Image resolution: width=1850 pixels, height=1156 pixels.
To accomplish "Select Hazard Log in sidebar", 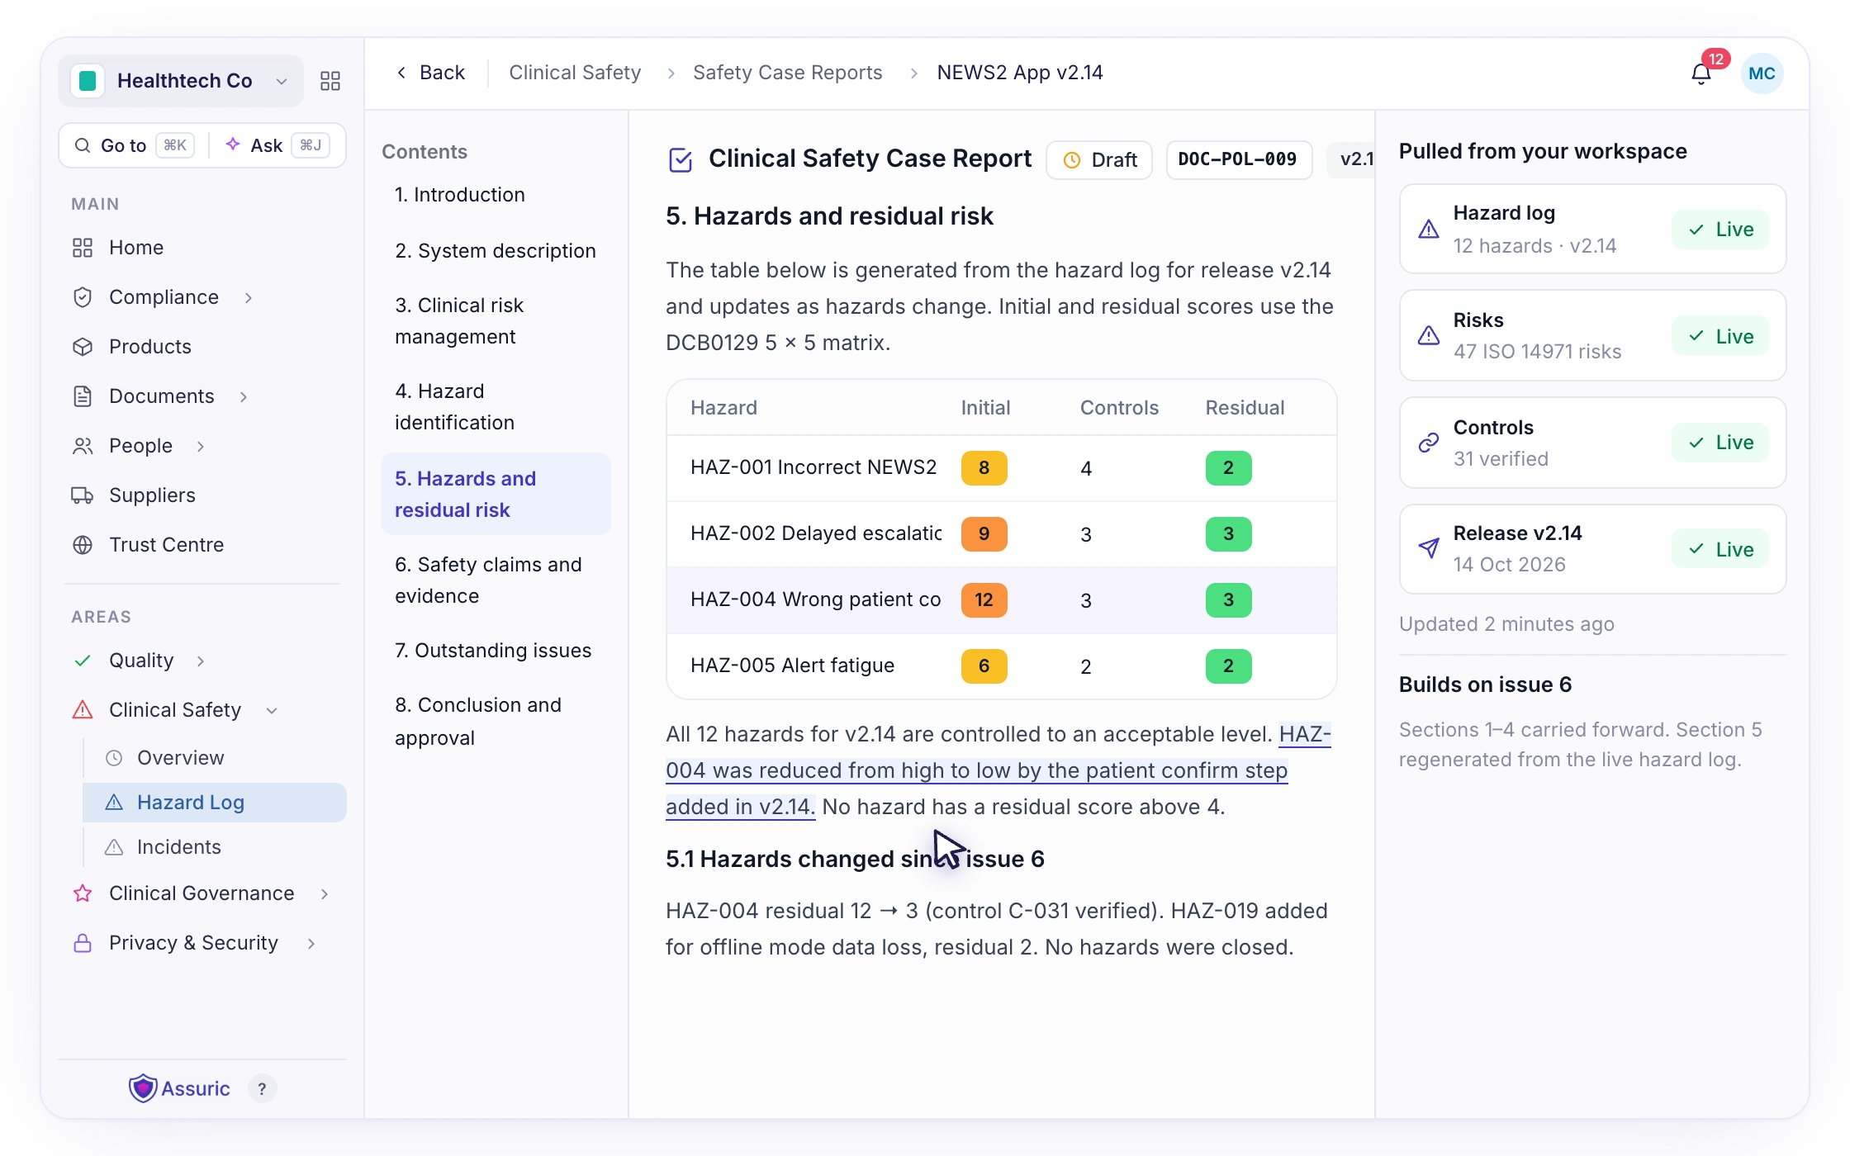I will pos(215,803).
